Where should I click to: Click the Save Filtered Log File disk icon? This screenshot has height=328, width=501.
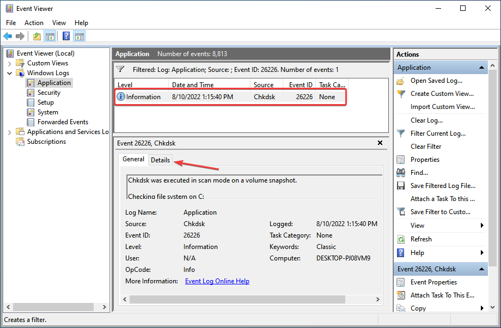401,186
